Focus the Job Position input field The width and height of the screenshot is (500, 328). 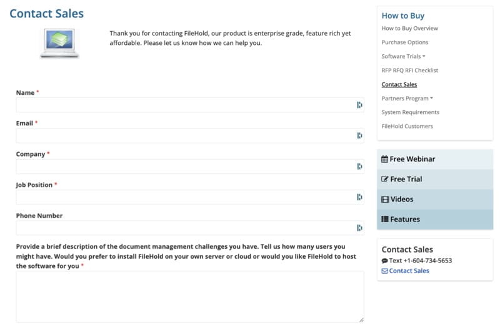[x=190, y=197]
